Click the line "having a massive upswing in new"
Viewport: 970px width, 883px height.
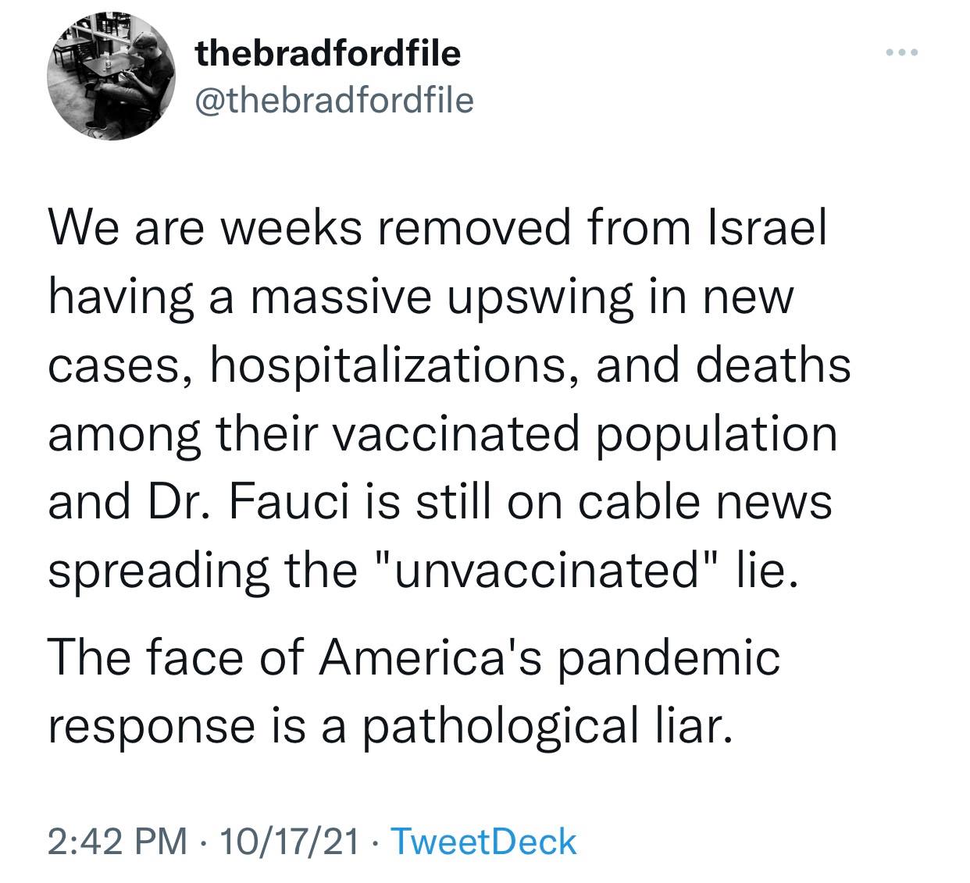tap(420, 297)
